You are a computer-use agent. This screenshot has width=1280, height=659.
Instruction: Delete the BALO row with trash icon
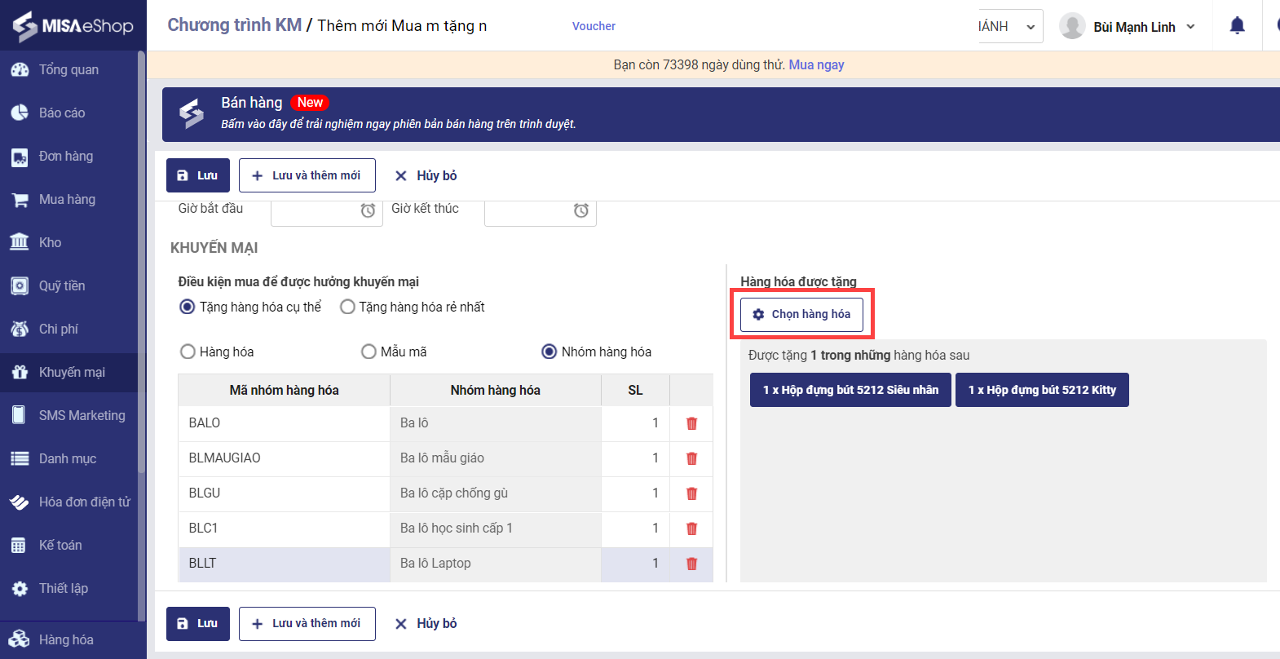691,423
